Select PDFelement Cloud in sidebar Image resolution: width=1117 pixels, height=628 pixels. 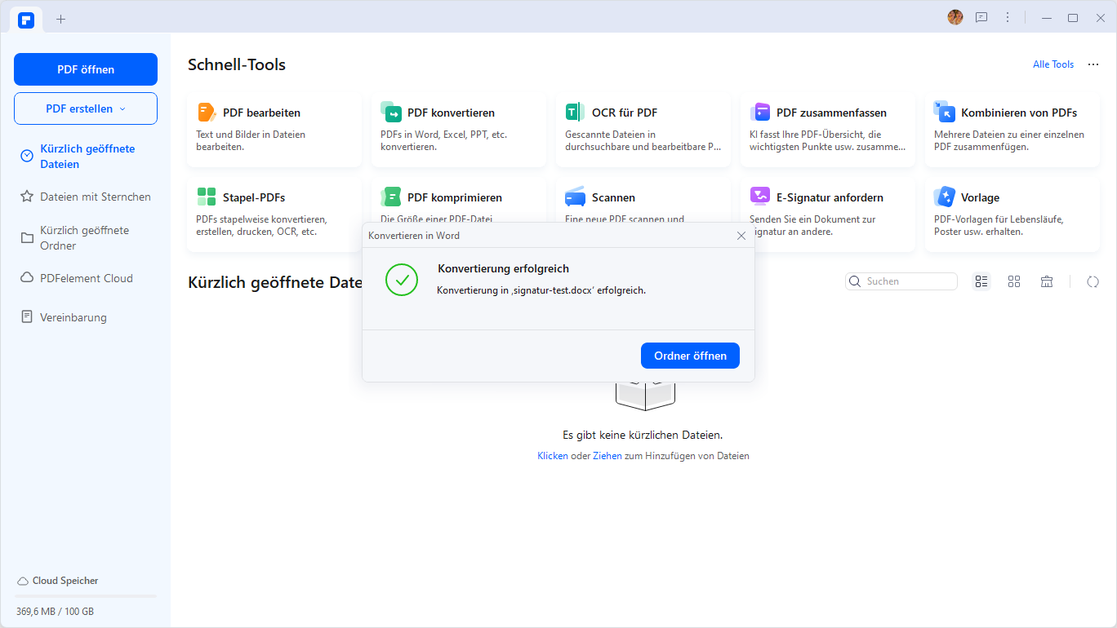[x=86, y=278]
